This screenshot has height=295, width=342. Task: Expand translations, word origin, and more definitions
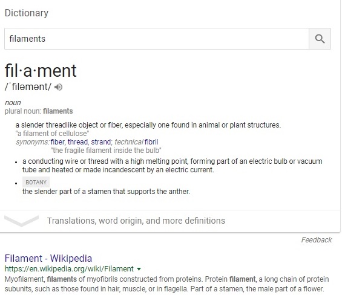click(x=136, y=221)
